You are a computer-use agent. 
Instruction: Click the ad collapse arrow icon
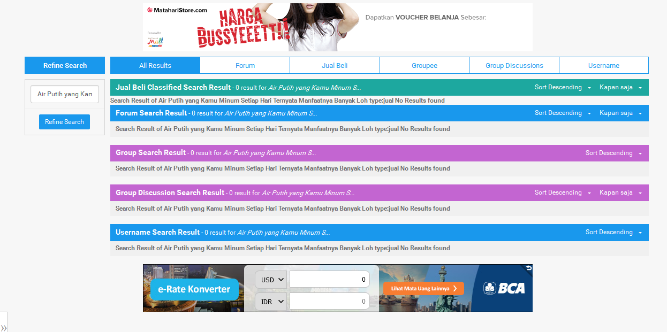pos(529,268)
